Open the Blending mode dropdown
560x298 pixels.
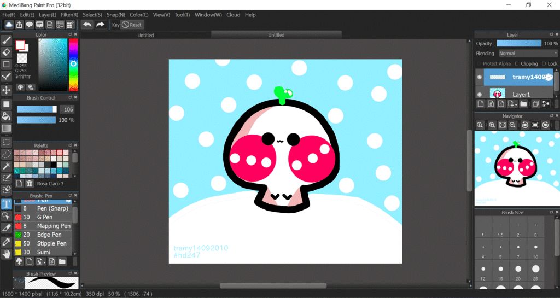coord(528,53)
